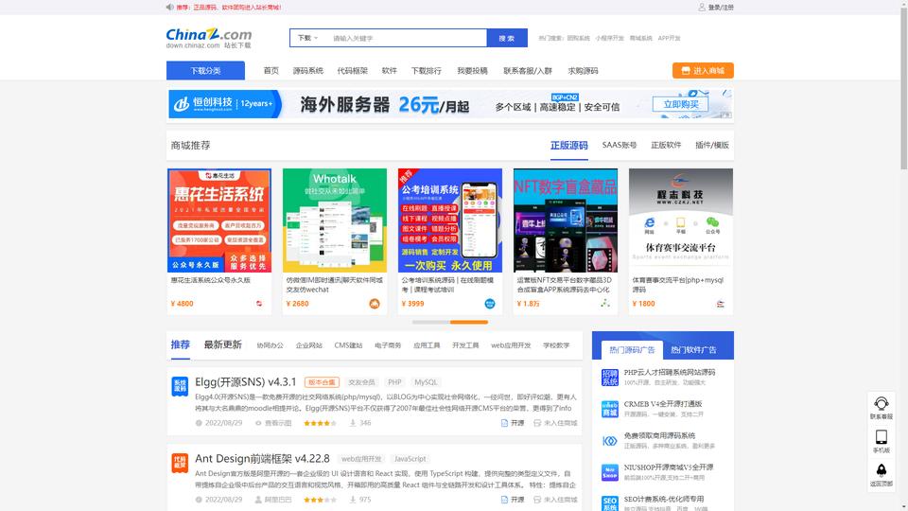The height and width of the screenshot is (511, 908).
Task: Filter list by 协同办公
Action: pyautogui.click(x=271, y=345)
